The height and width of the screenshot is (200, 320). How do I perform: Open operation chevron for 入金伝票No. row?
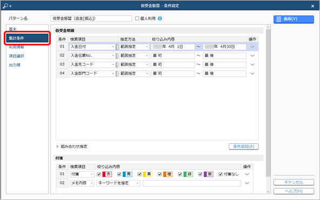click(x=252, y=56)
